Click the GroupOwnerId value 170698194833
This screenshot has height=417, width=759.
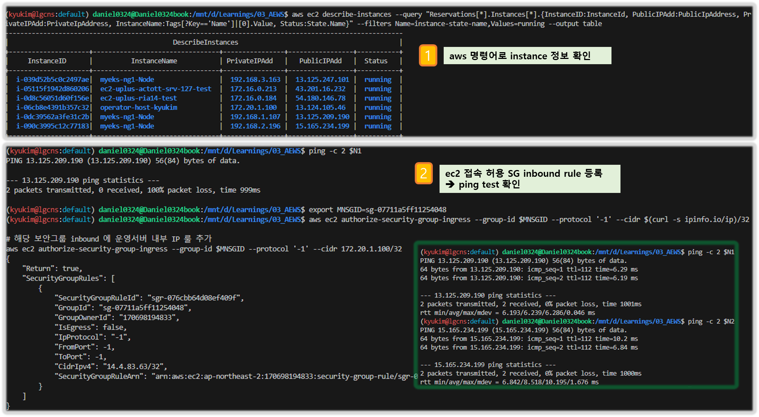point(148,318)
